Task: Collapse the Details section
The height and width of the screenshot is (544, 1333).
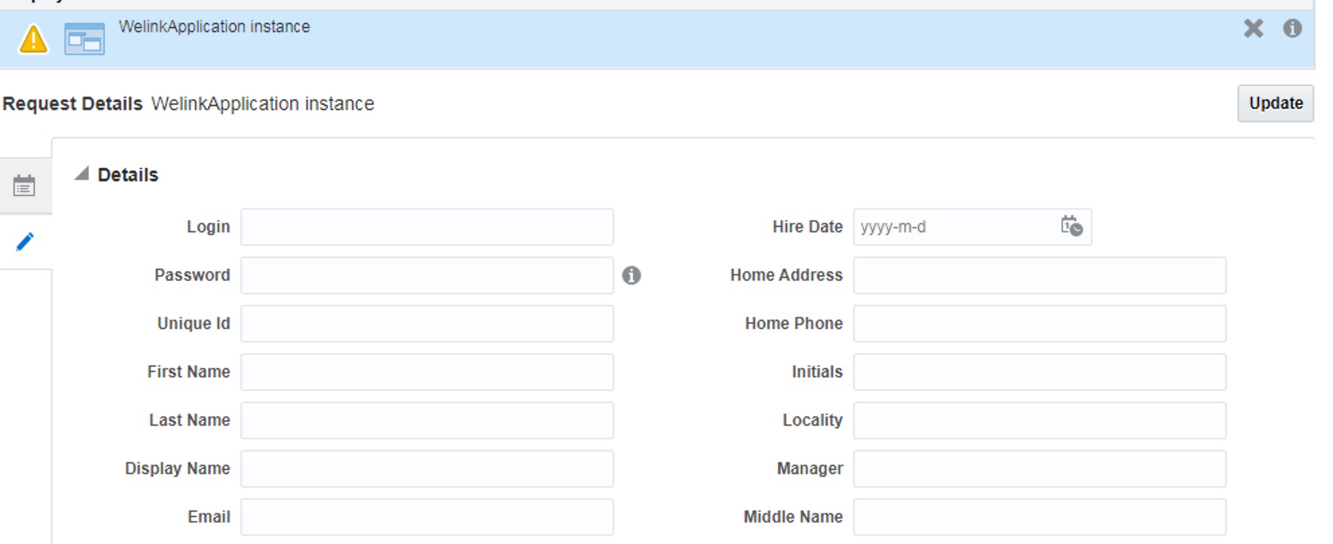Action: [81, 174]
